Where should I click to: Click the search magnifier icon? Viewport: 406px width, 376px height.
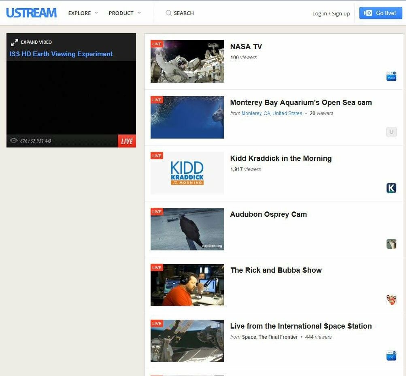point(168,13)
